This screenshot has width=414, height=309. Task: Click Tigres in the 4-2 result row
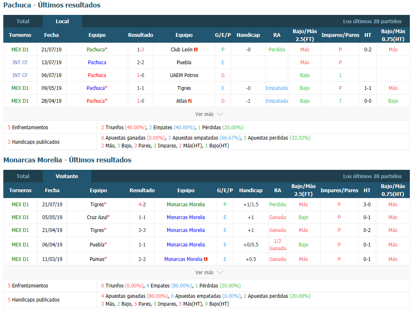(x=97, y=204)
